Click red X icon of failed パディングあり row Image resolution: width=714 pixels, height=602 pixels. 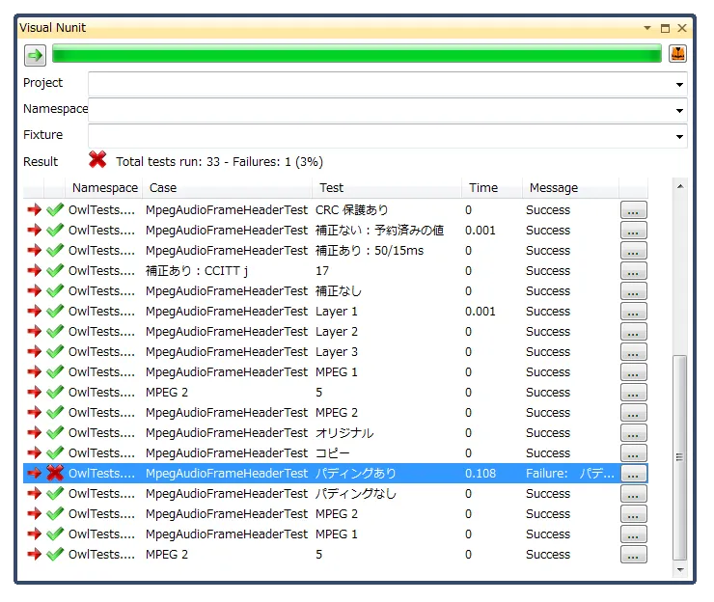point(55,473)
